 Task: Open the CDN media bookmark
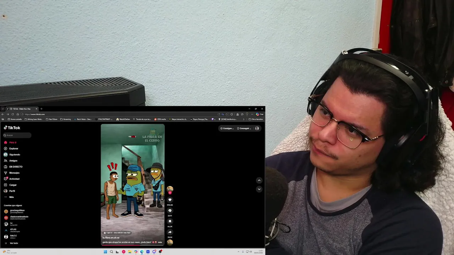point(160,119)
